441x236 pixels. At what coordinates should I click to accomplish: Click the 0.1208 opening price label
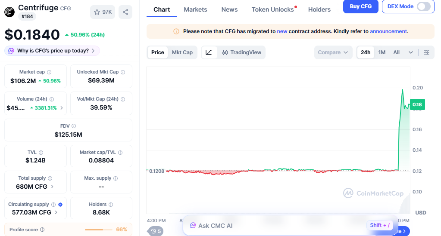coord(156,171)
